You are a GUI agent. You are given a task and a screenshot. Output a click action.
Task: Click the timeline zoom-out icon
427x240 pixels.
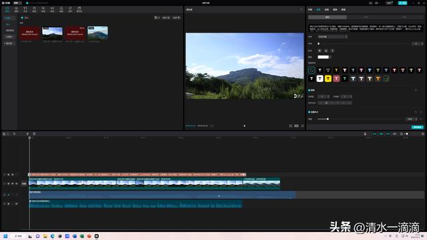coord(401,134)
